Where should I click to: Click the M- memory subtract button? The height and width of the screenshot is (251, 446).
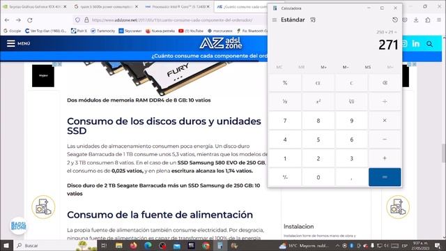coord(346,67)
